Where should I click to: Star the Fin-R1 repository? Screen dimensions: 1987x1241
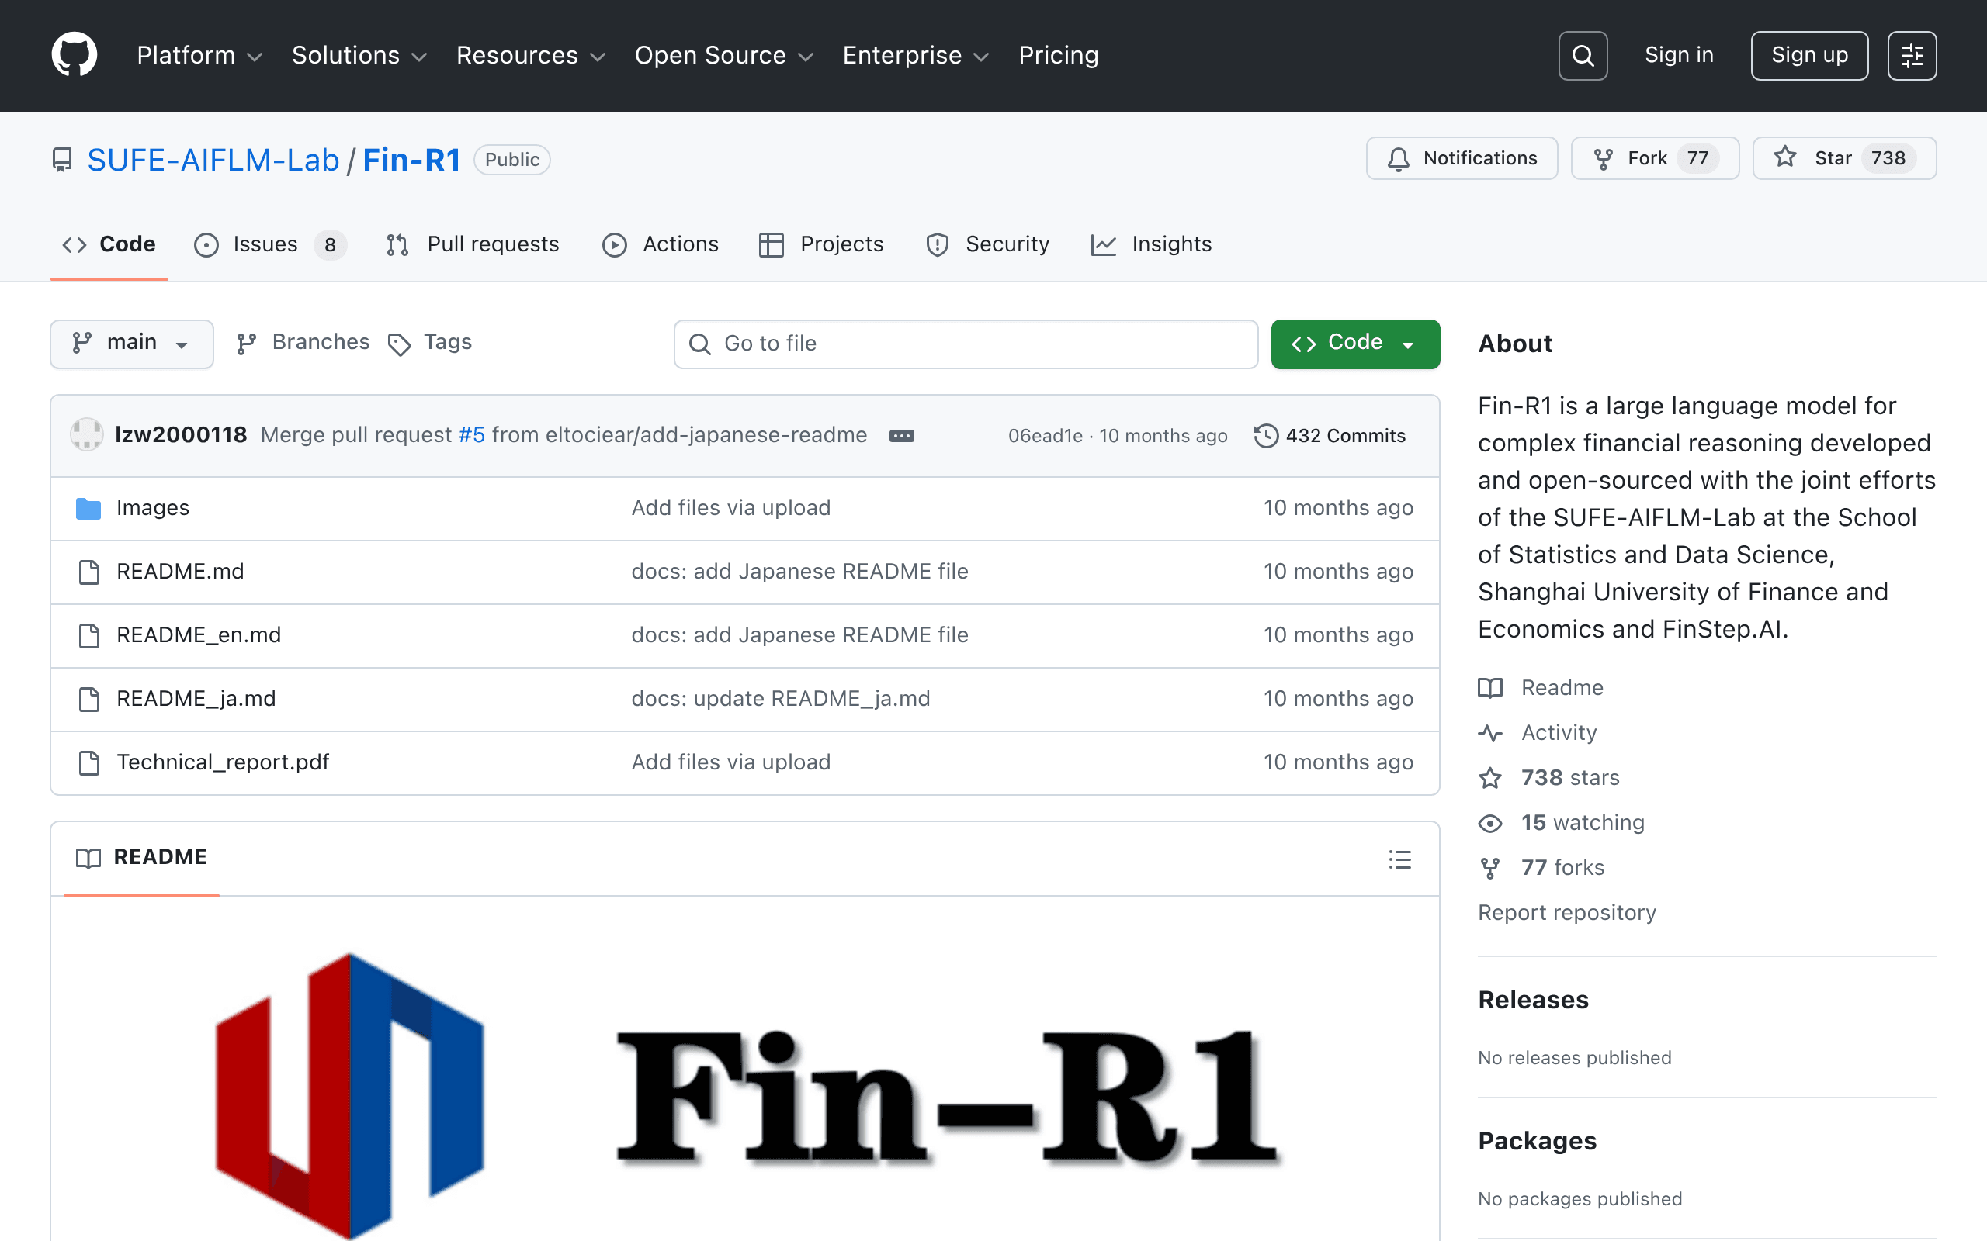tap(1844, 157)
